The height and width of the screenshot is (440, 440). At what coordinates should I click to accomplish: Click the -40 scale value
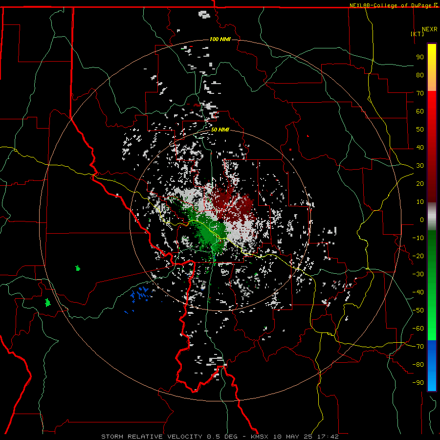pos(418,292)
